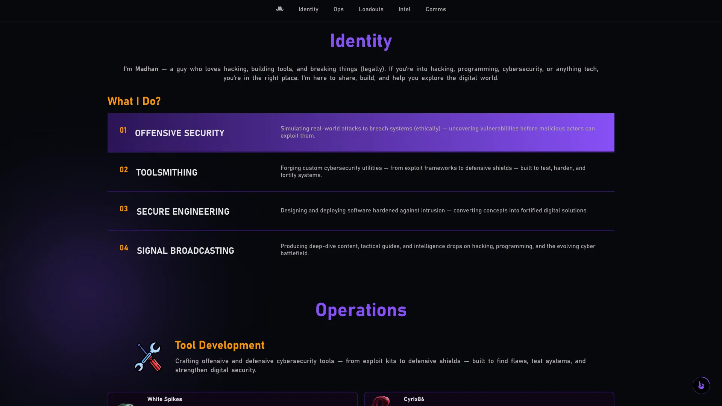Click the wrench and screwdriver icon
Image resolution: width=722 pixels, height=406 pixels.
(148, 356)
